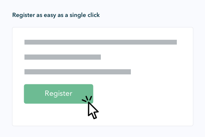
Task: Select the medium-length gray bar above Register
Action: pos(77,72)
